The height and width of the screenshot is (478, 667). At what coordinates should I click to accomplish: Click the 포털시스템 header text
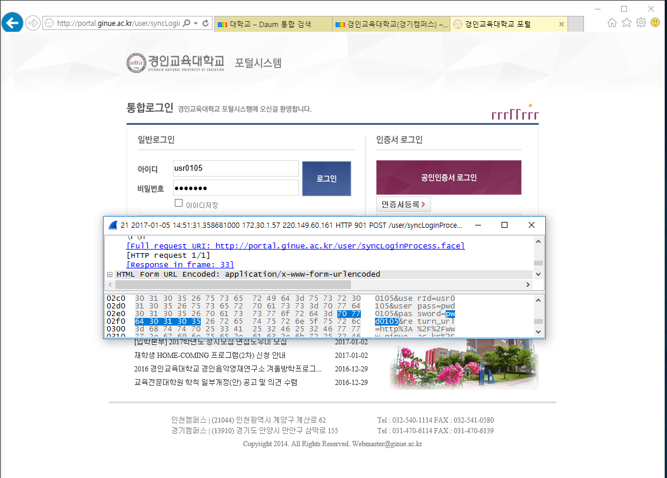coord(258,63)
